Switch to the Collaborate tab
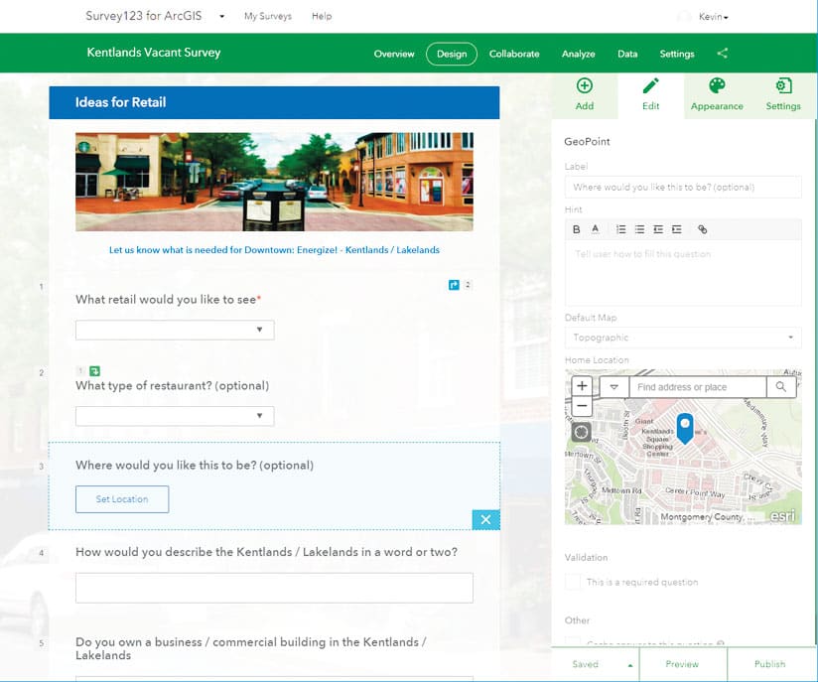The height and width of the screenshot is (682, 818). [x=514, y=54]
